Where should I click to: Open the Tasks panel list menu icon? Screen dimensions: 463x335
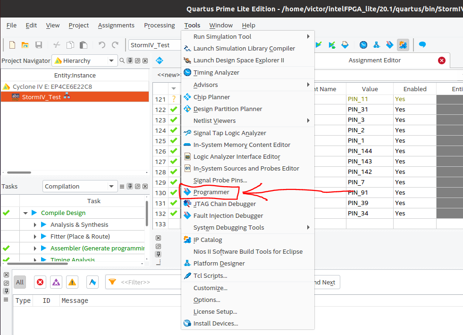tap(122, 186)
